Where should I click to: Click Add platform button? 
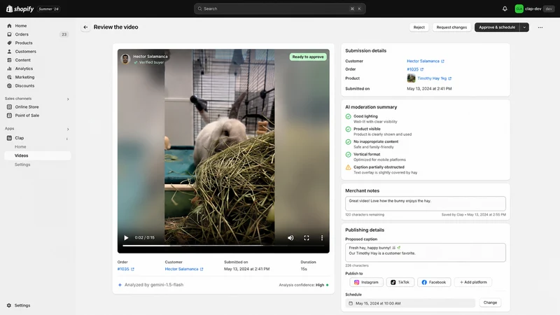[x=473, y=282]
